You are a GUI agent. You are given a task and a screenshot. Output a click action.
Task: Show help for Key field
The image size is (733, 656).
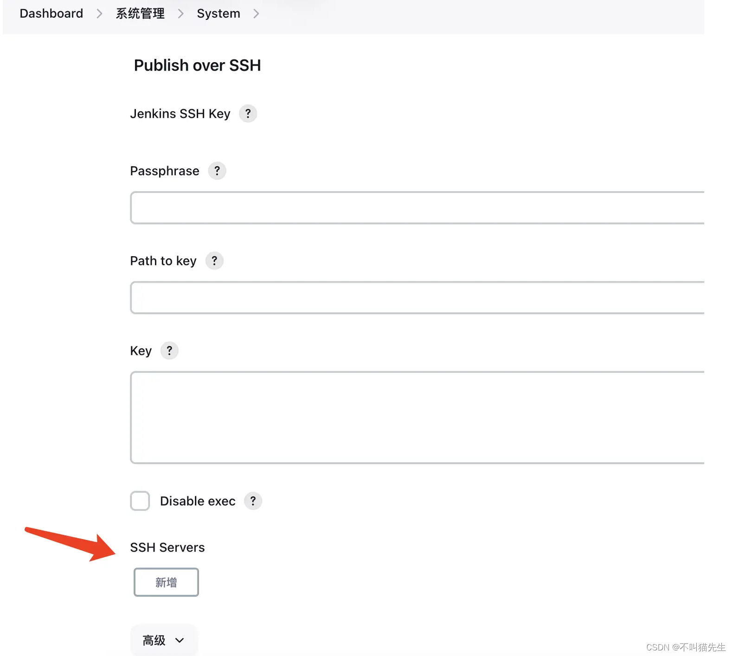tap(169, 351)
